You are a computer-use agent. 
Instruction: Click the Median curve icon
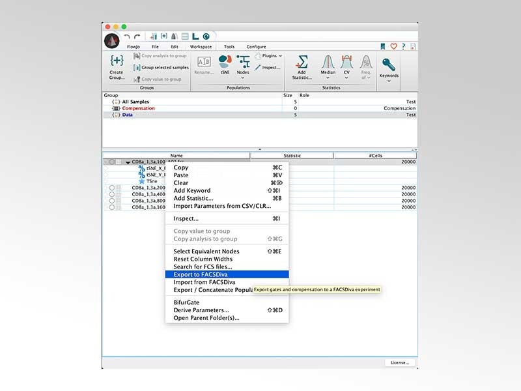328,62
